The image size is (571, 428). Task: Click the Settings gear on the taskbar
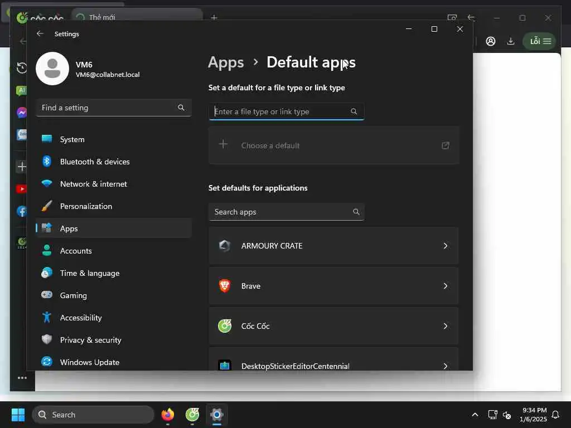[x=217, y=415]
